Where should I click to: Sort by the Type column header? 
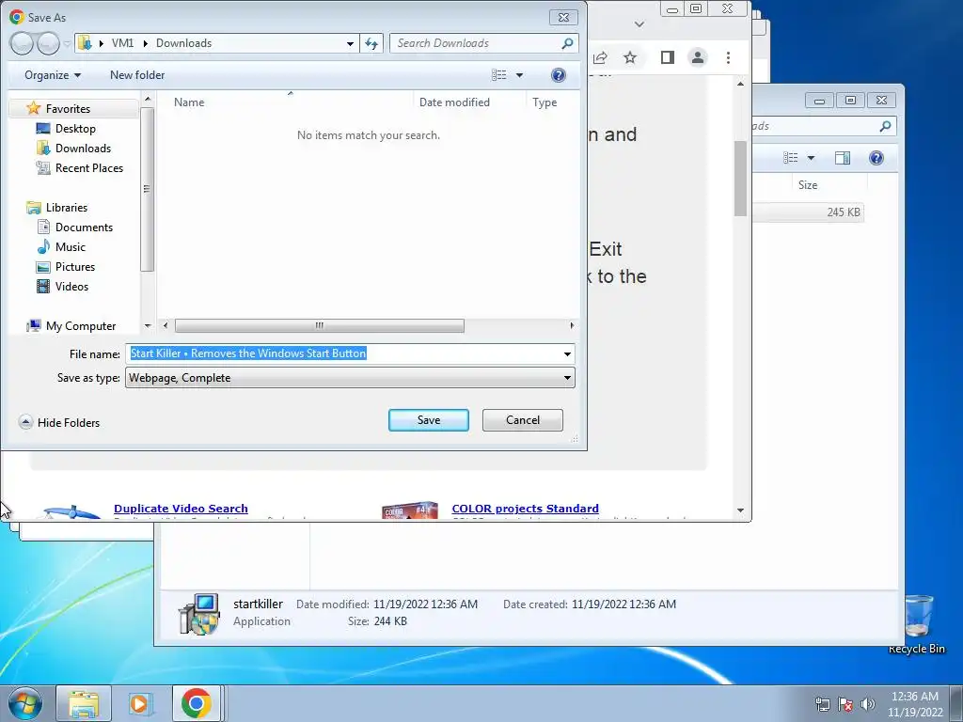(545, 102)
